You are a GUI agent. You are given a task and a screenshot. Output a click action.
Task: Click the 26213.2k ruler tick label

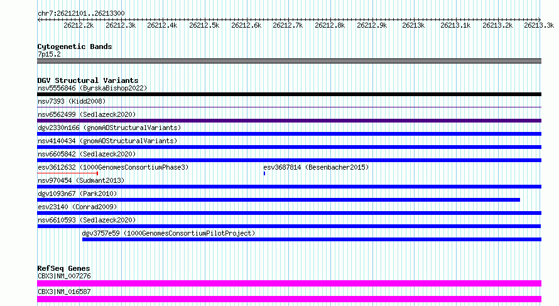(497, 25)
